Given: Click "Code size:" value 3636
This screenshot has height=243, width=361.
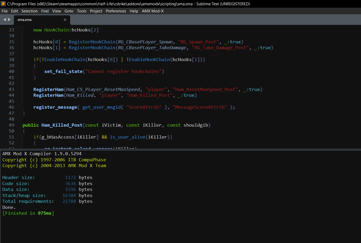Looking at the screenshot, I should pyautogui.click(x=70, y=184).
